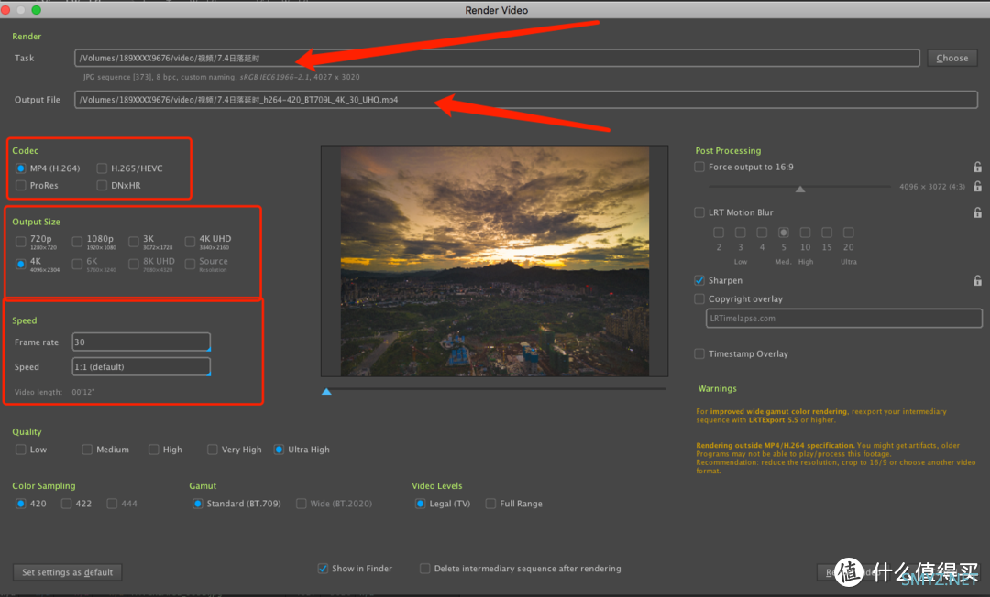Image resolution: width=990 pixels, height=597 pixels.
Task: Set motion blur level to 4
Action: coord(762,233)
